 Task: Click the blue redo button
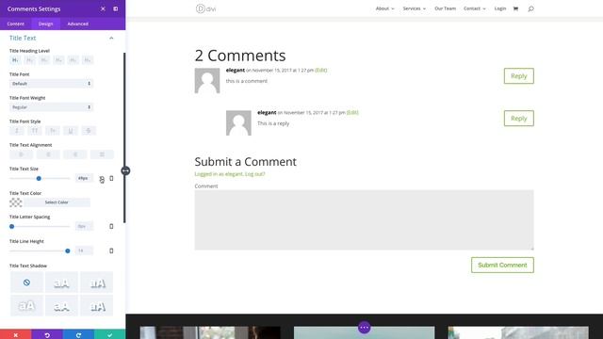(78, 334)
